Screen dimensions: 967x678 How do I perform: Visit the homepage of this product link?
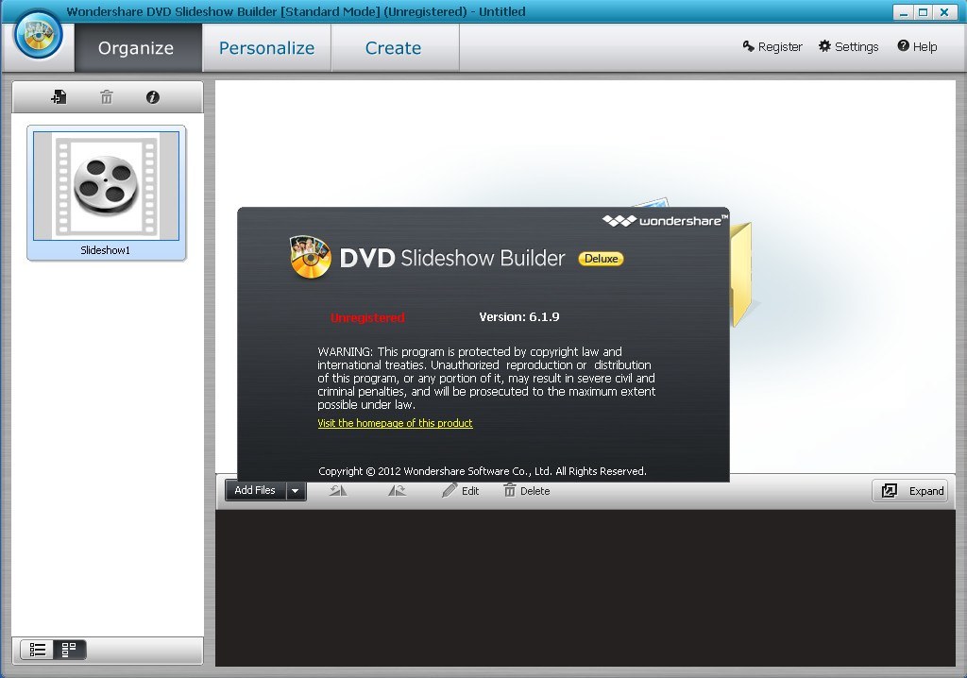[x=395, y=423]
